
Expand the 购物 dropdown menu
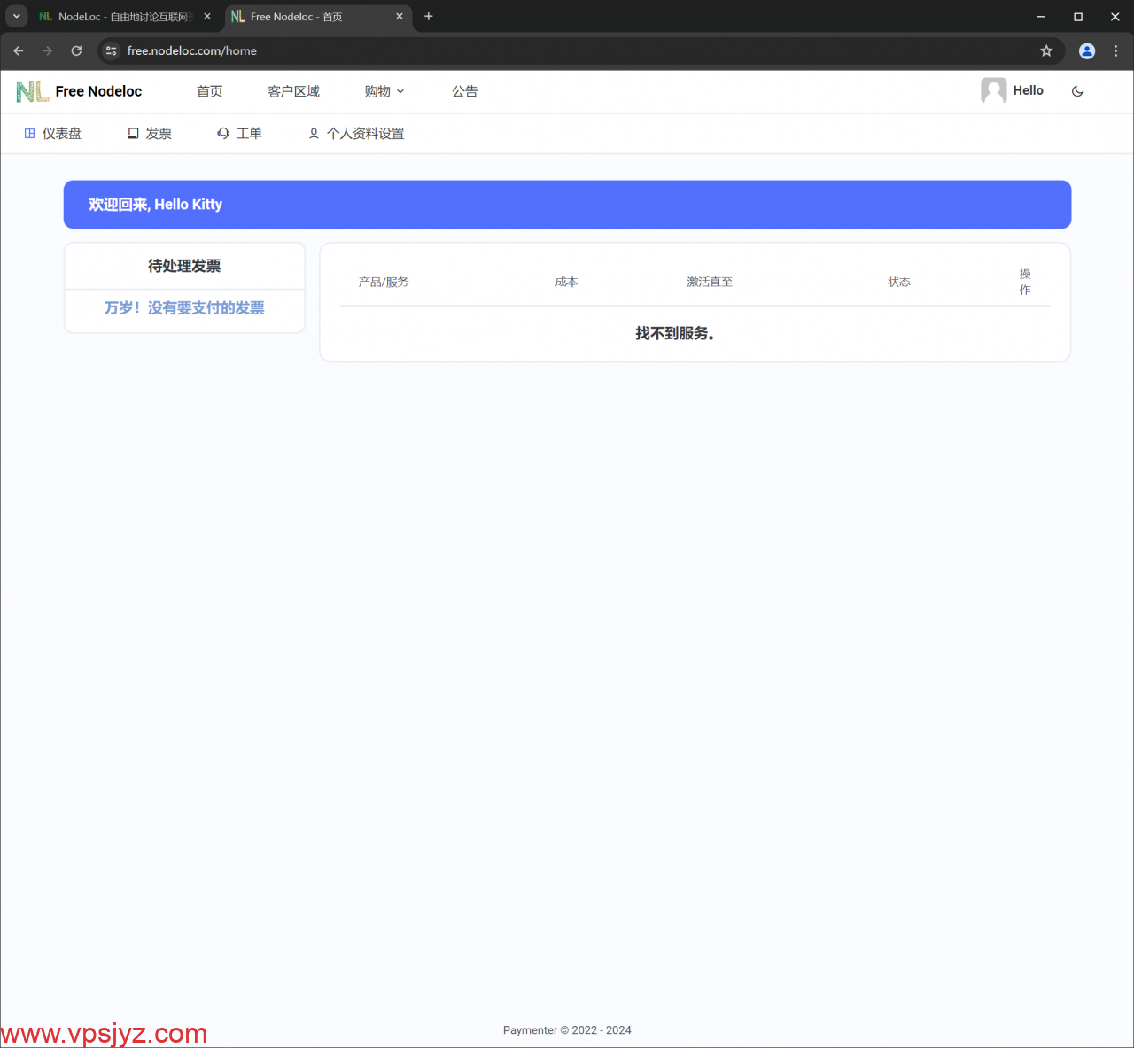tap(384, 91)
